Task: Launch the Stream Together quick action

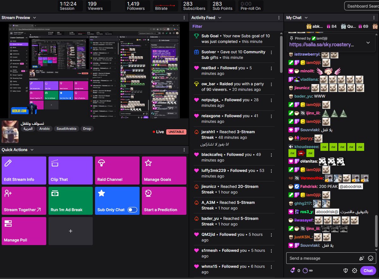Action: coord(24,201)
